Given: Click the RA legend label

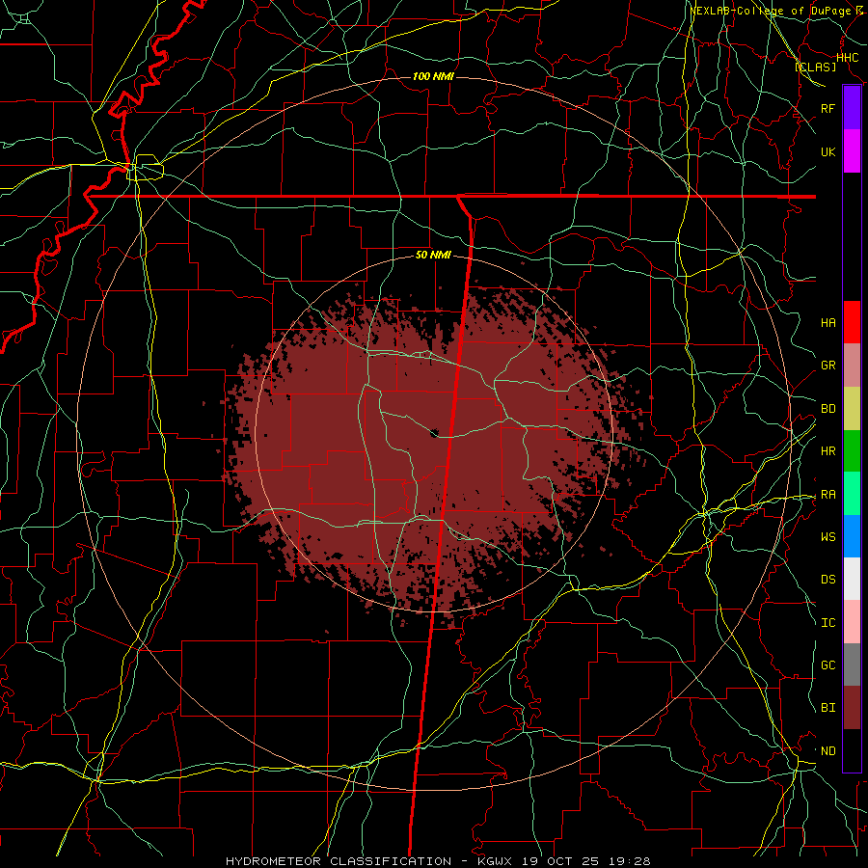Looking at the screenshot, I should (x=827, y=495).
